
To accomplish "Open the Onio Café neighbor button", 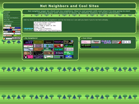I will (69, 42).
